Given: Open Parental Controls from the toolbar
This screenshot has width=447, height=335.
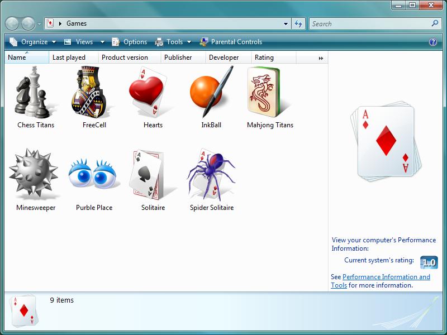Looking at the screenshot, I should click(231, 42).
